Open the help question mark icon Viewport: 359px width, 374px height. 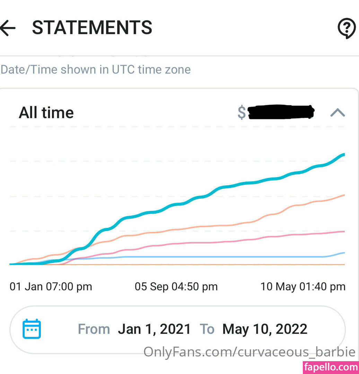pos(346,28)
